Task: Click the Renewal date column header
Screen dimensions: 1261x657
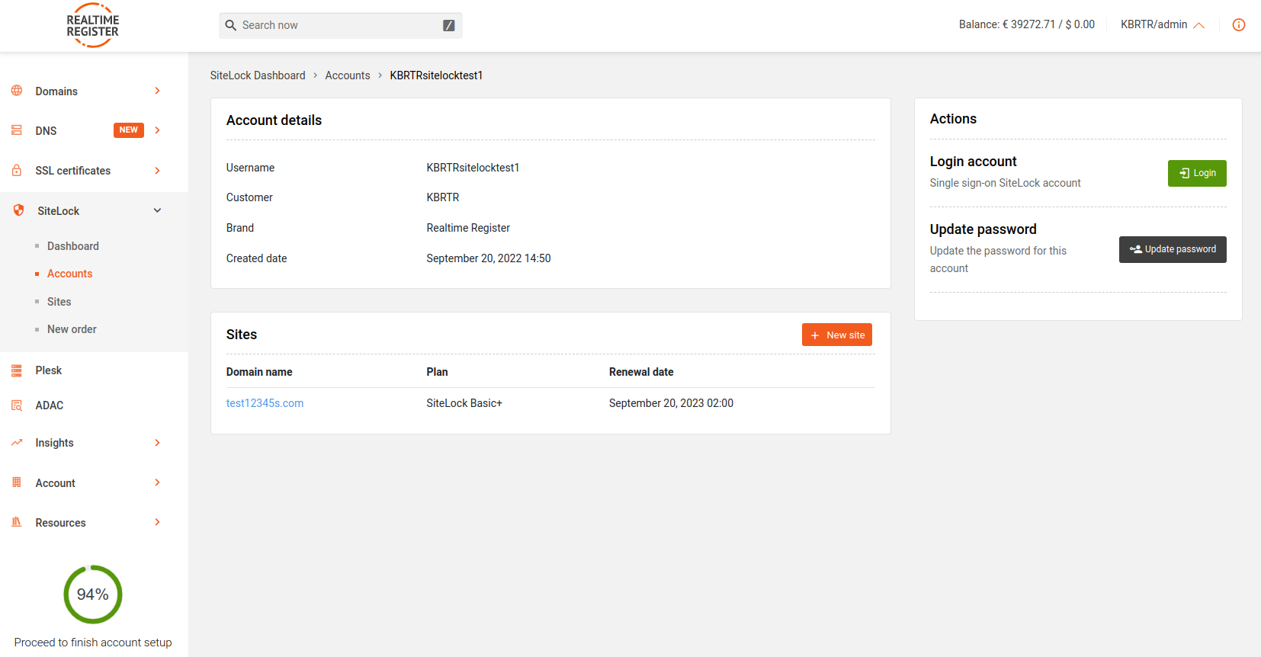Action: coord(641,372)
